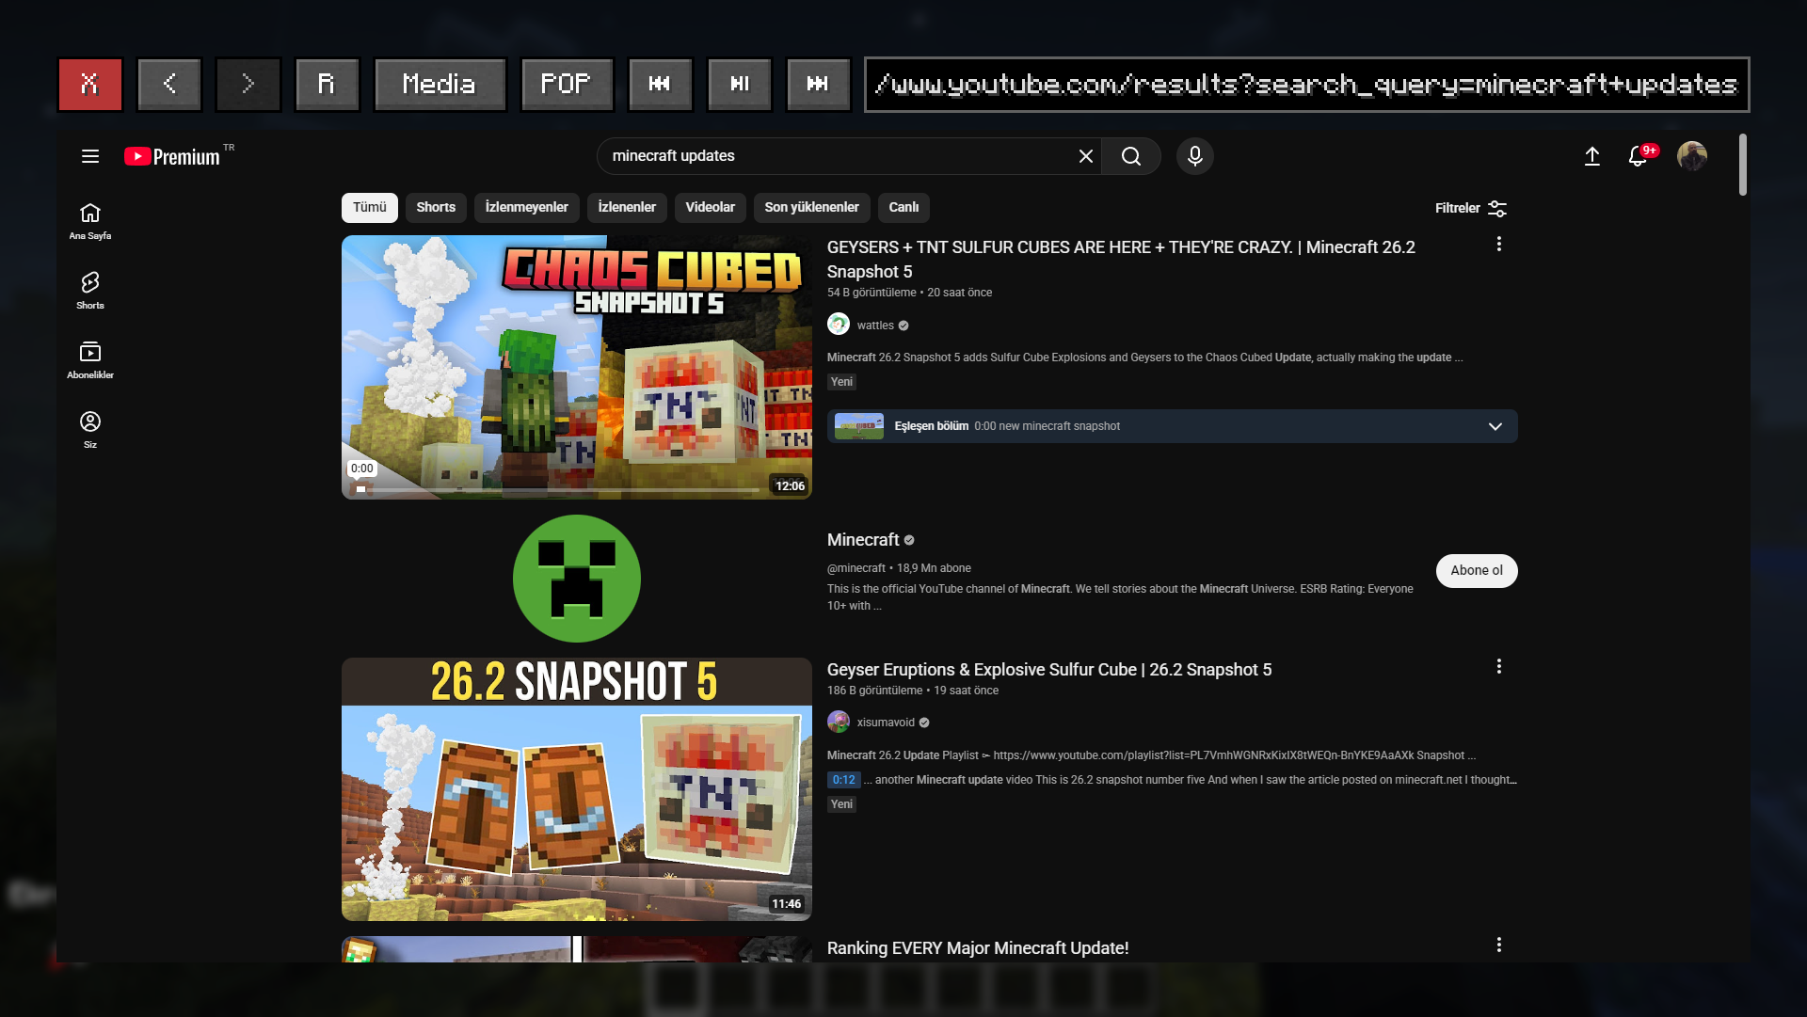Viewport: 1807px width, 1017px height.
Task: Select the Videolar filter chip
Action: [x=711, y=208]
